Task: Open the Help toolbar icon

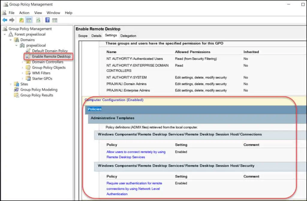Action: [x=47, y=20]
